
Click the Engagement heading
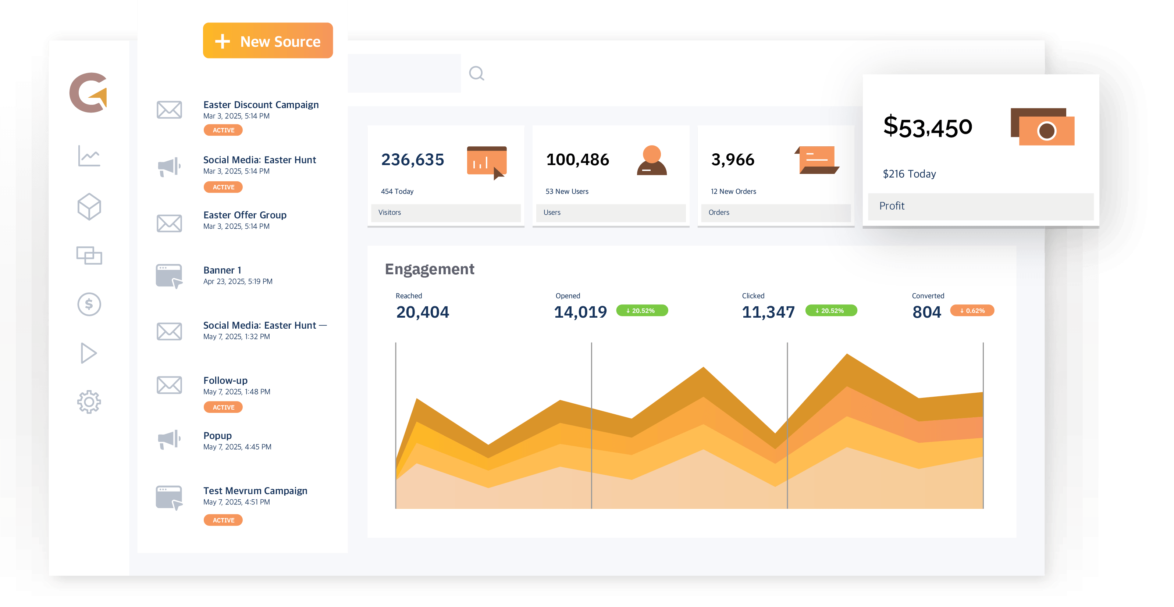pyautogui.click(x=429, y=269)
